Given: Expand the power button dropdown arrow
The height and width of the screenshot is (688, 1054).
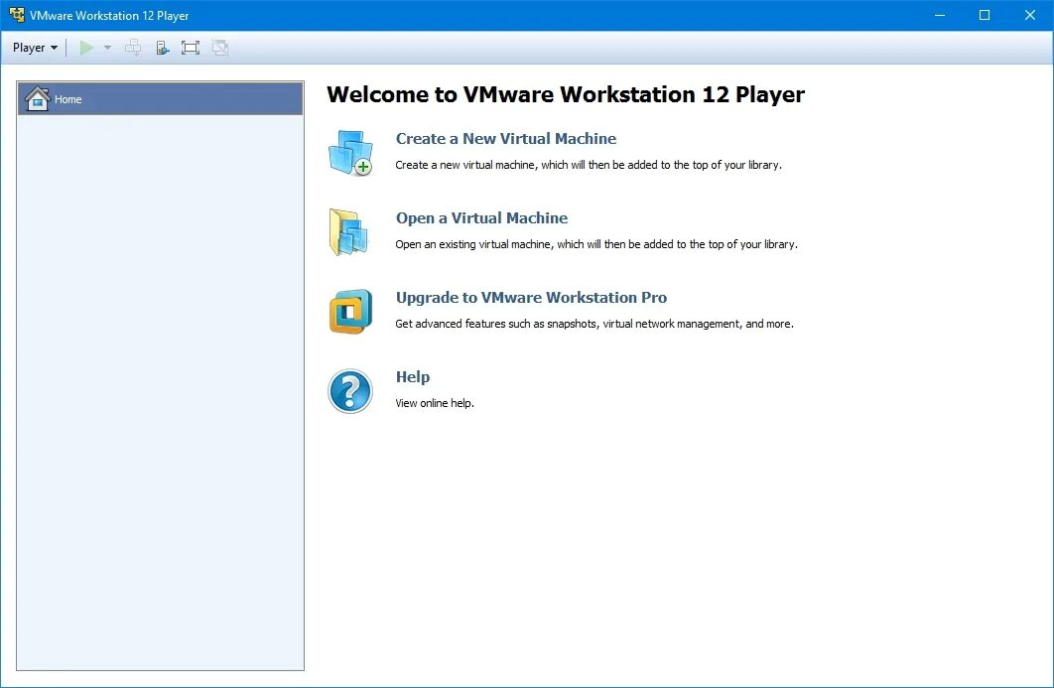Looking at the screenshot, I should (107, 47).
